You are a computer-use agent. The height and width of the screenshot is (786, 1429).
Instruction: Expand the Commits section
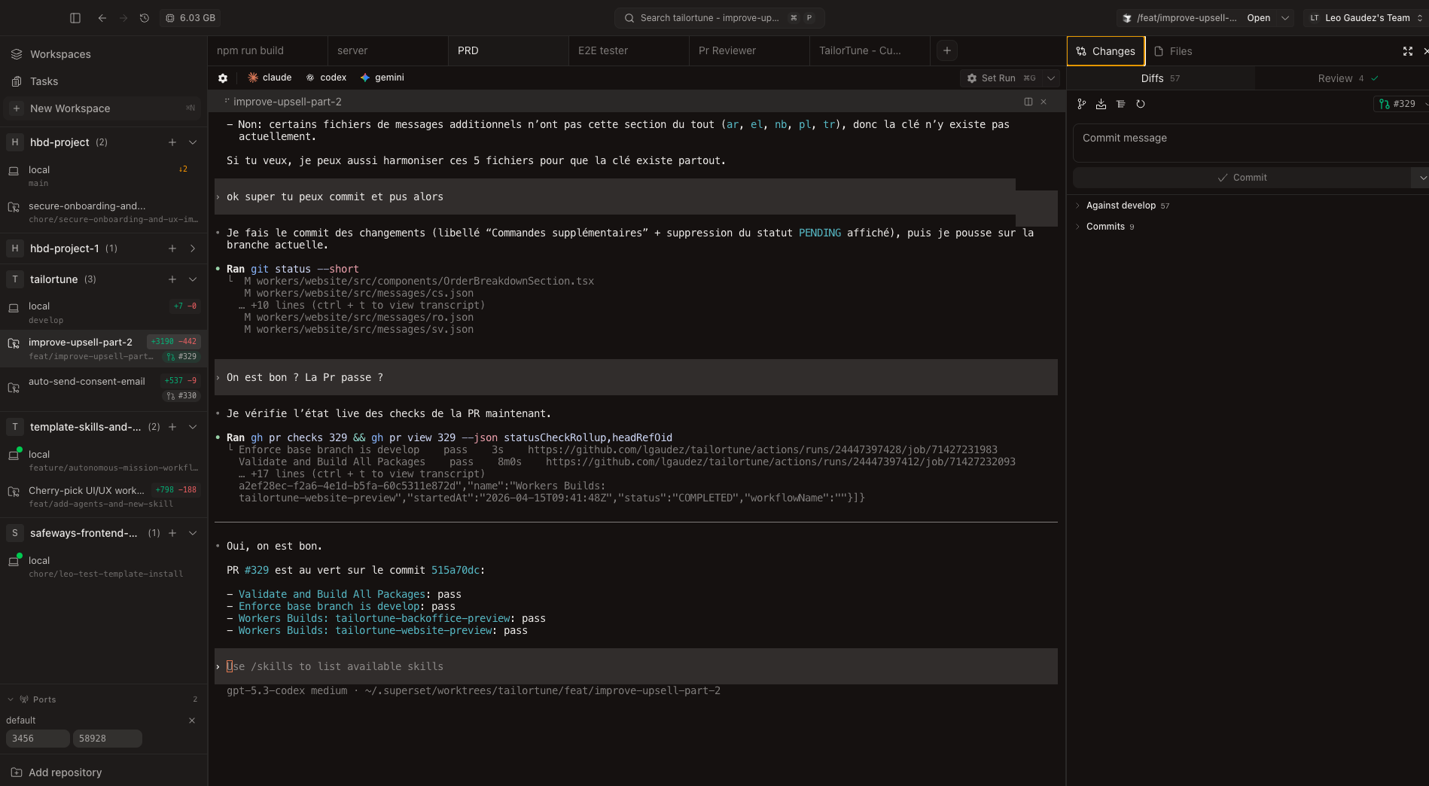tap(1105, 227)
